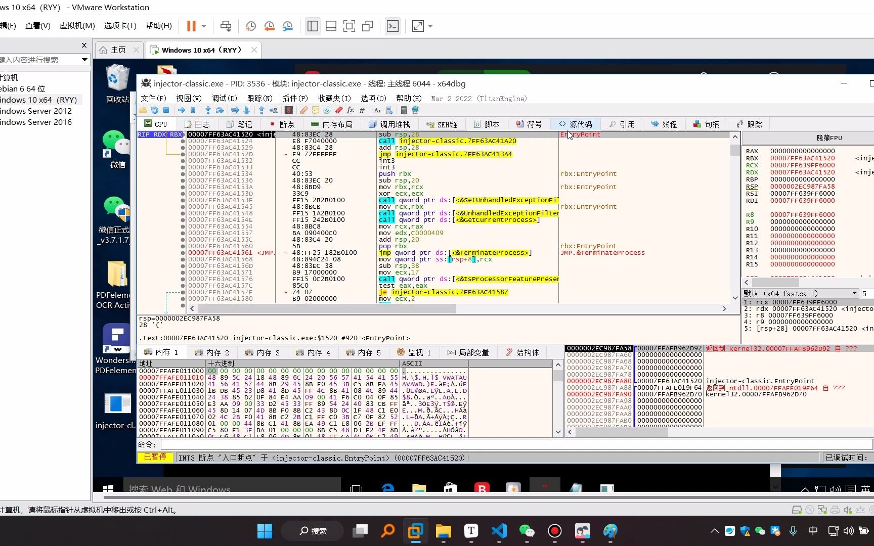The height and width of the screenshot is (546, 874).
Task: Open the comments icon in toolbar
Action: tap(315, 110)
